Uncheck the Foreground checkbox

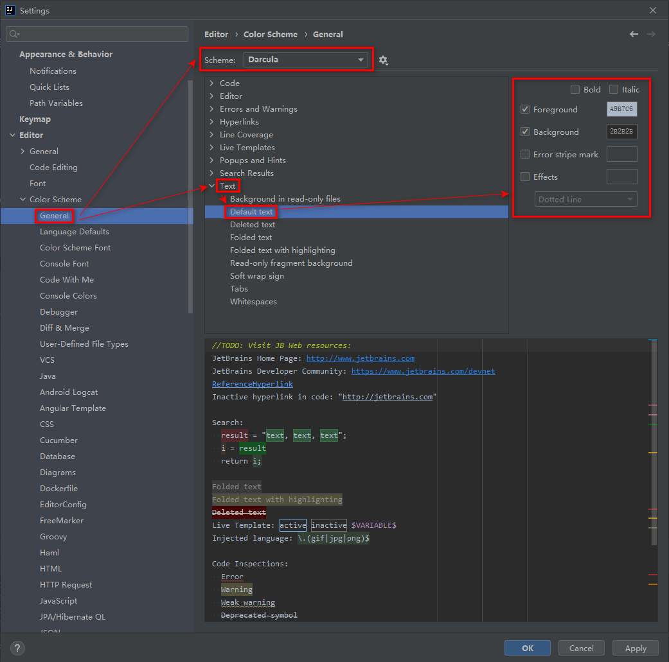click(x=525, y=109)
